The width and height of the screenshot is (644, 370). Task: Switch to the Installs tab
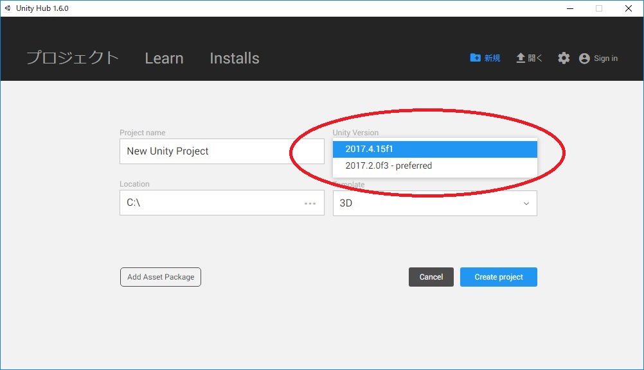pyautogui.click(x=235, y=58)
